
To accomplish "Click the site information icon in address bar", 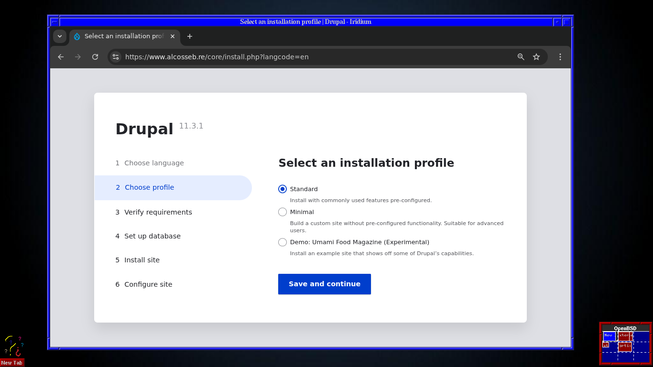I will (115, 56).
